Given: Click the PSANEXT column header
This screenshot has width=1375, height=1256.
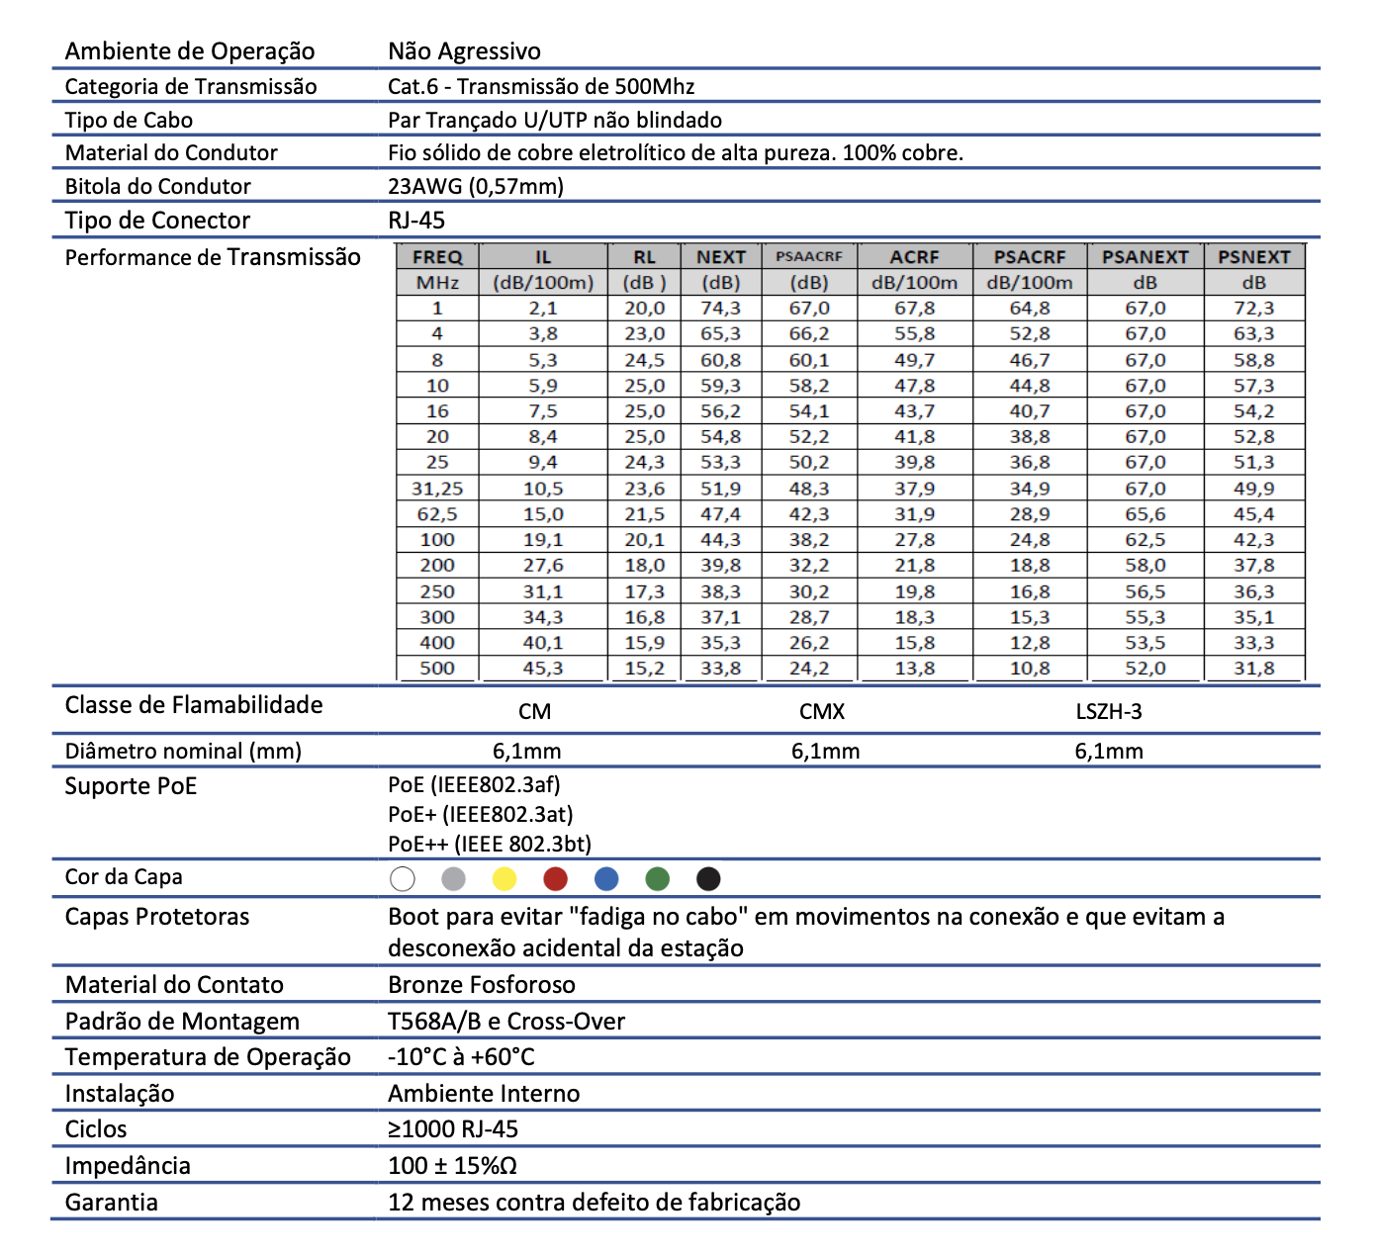Looking at the screenshot, I should (x=1146, y=256).
